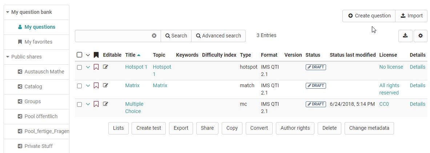Select the Catalog public share
The image size is (430, 153).
(x=33, y=86)
